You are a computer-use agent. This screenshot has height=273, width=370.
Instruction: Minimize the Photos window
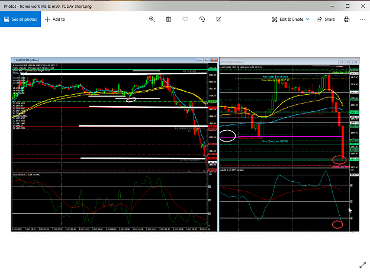pyautogui.click(x=332, y=6)
